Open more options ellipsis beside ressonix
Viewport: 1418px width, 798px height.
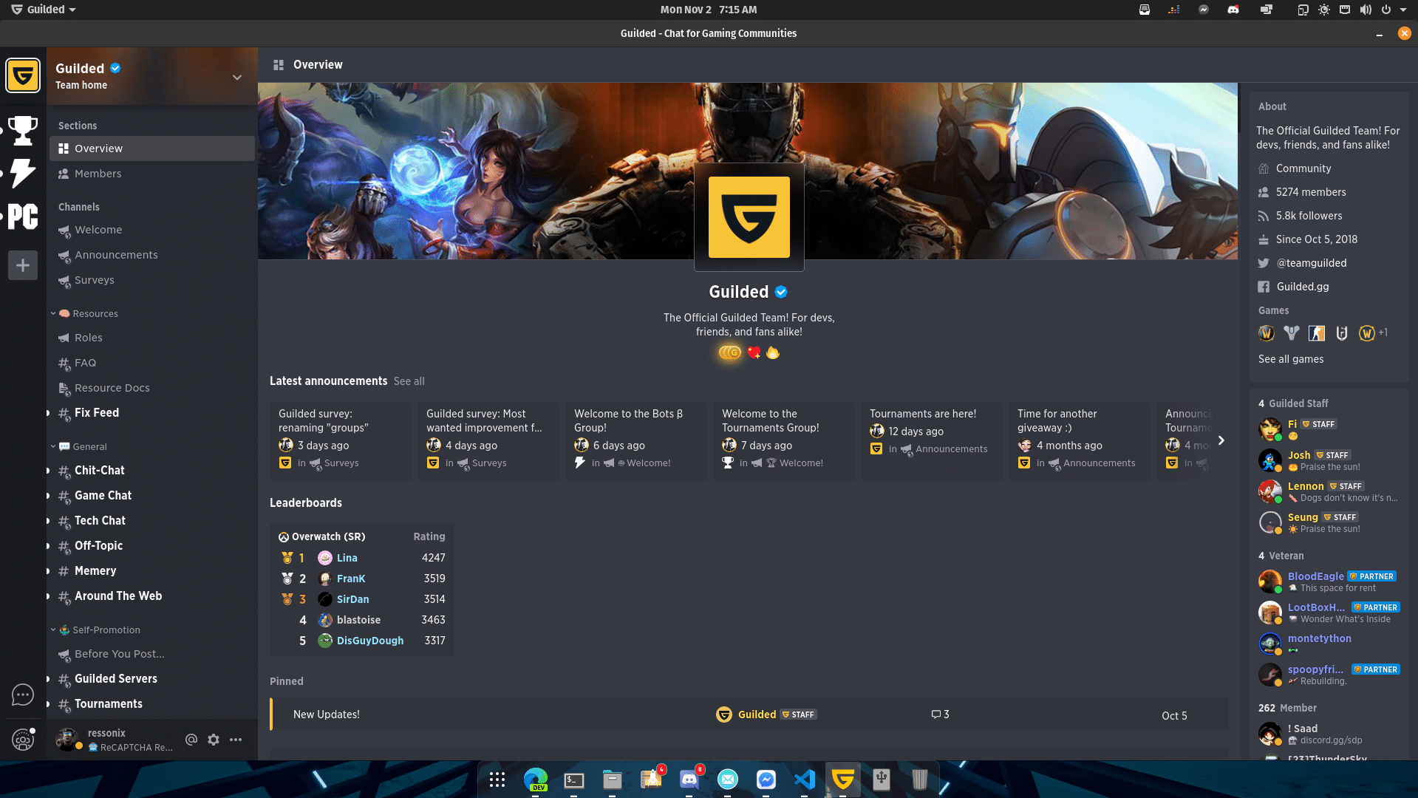click(x=236, y=740)
